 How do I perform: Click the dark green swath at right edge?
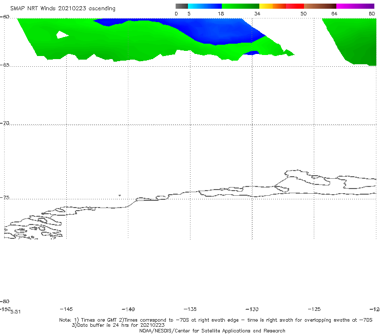(354, 41)
